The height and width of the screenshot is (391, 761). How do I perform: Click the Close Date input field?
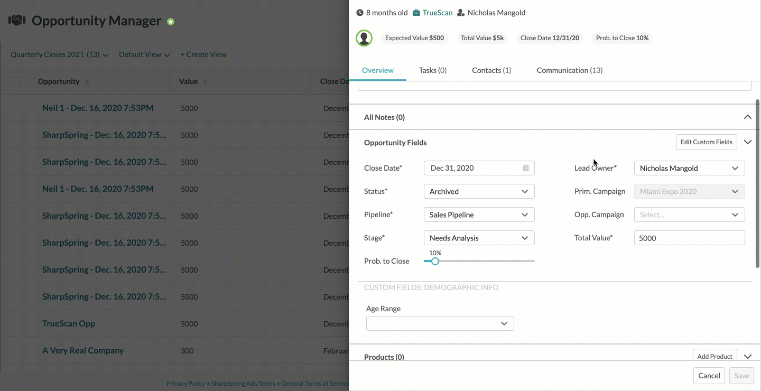(x=479, y=168)
